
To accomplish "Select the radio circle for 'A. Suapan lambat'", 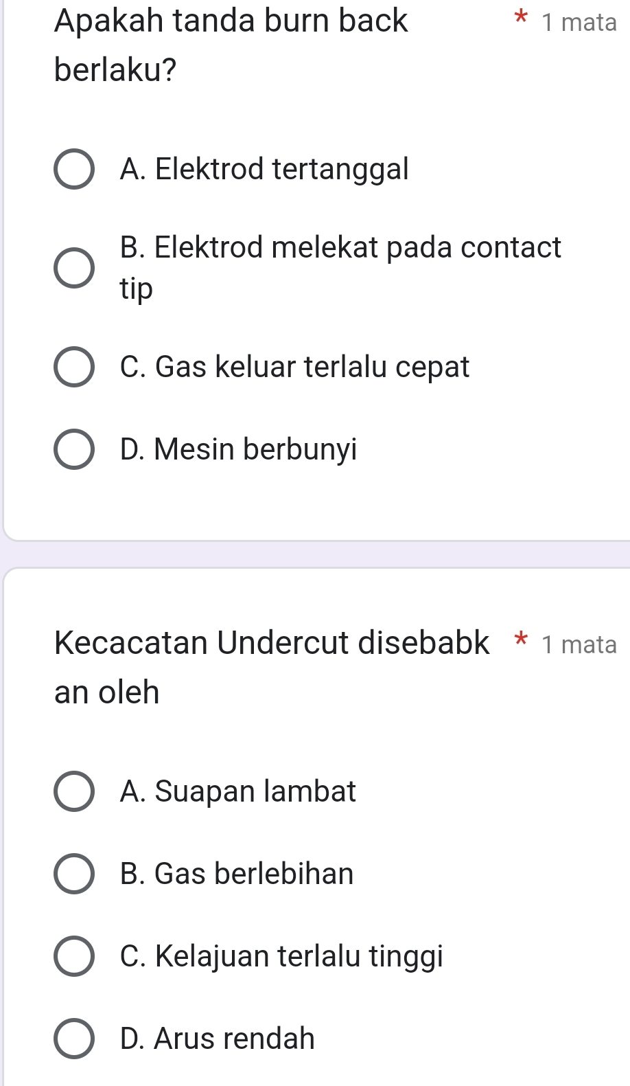I will (x=74, y=791).
